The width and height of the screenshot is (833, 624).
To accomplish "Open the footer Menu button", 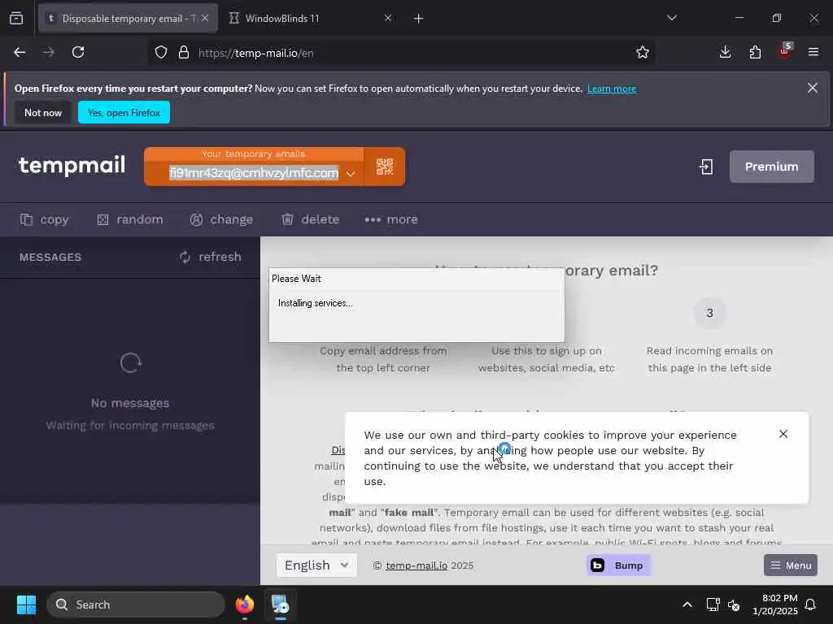I will (x=791, y=565).
